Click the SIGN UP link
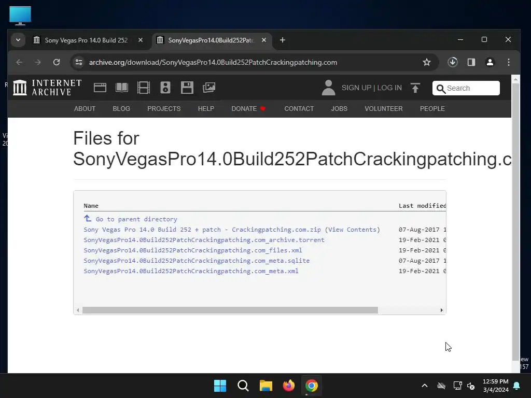The image size is (531, 398). pyautogui.click(x=356, y=88)
